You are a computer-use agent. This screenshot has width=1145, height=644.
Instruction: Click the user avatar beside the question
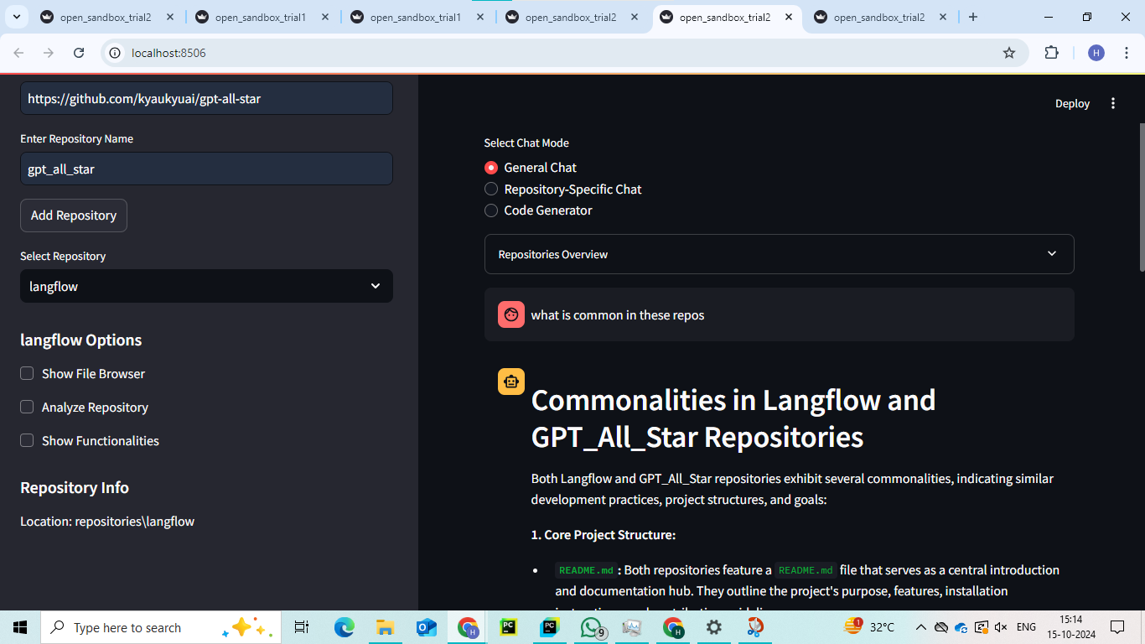[x=511, y=314]
